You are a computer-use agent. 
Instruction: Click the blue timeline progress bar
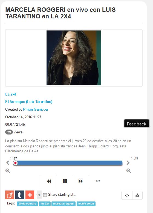(68, 163)
